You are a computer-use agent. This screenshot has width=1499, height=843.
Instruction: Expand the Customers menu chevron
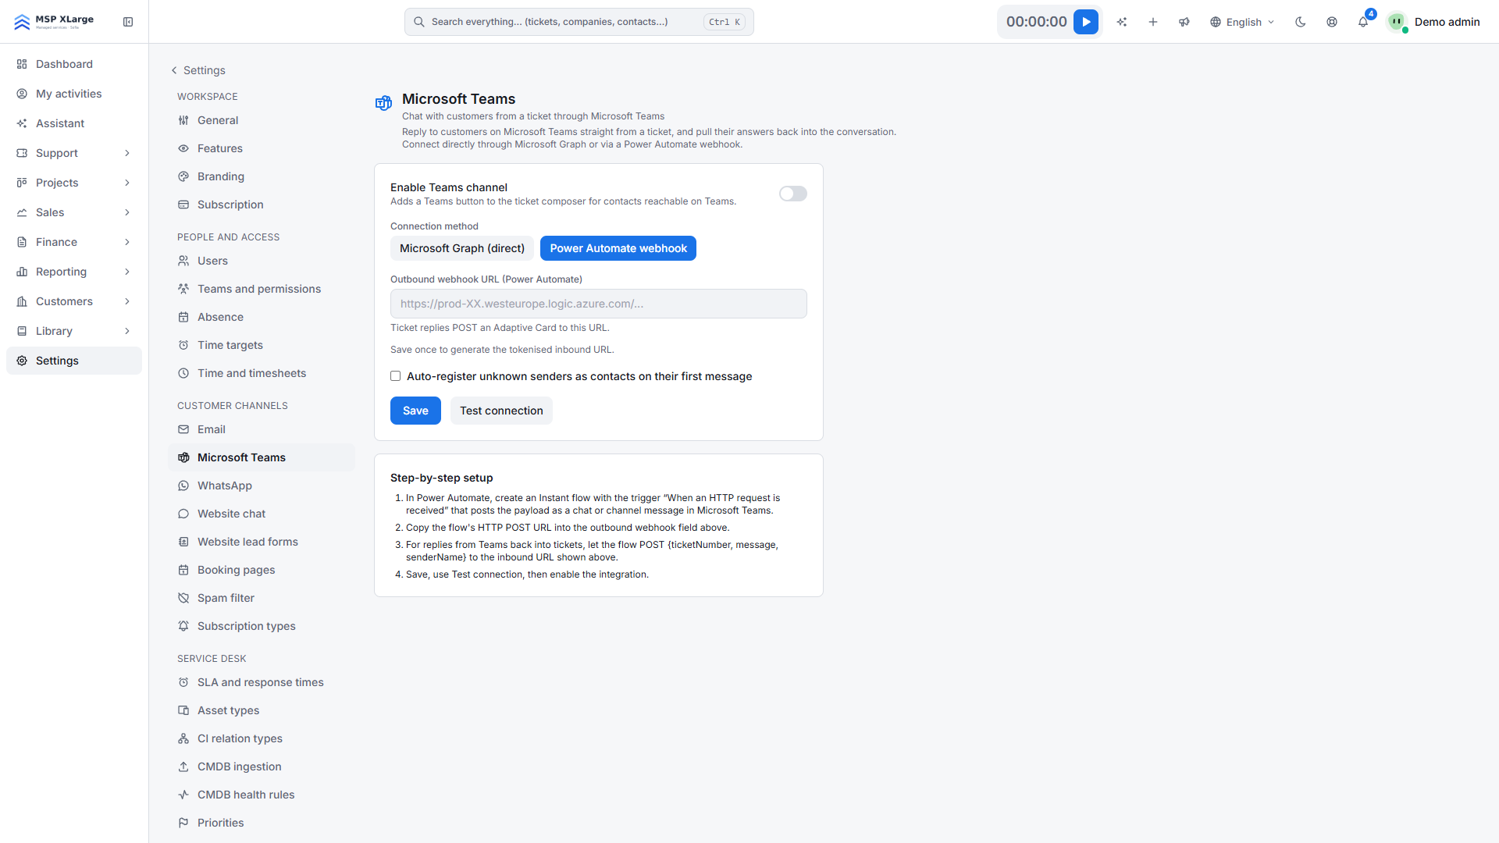click(127, 301)
